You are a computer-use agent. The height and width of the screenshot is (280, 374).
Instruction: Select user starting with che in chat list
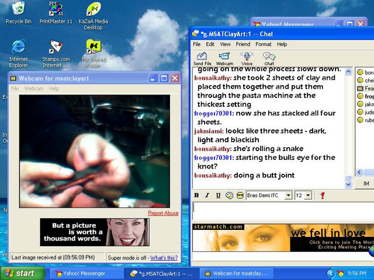click(365, 80)
